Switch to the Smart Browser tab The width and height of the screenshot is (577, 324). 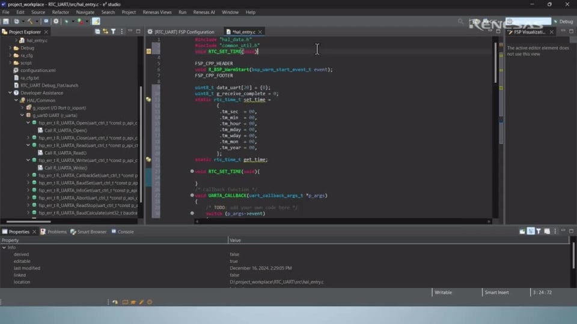tap(88, 232)
